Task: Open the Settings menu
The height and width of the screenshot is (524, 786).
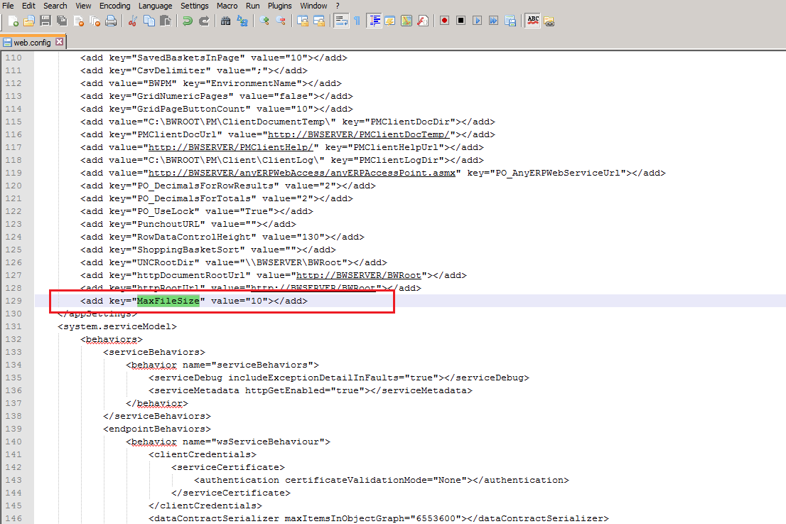Action: (195, 6)
